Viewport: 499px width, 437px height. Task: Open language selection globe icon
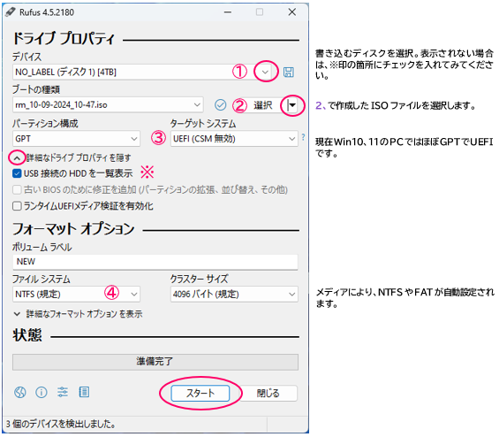click(x=20, y=392)
